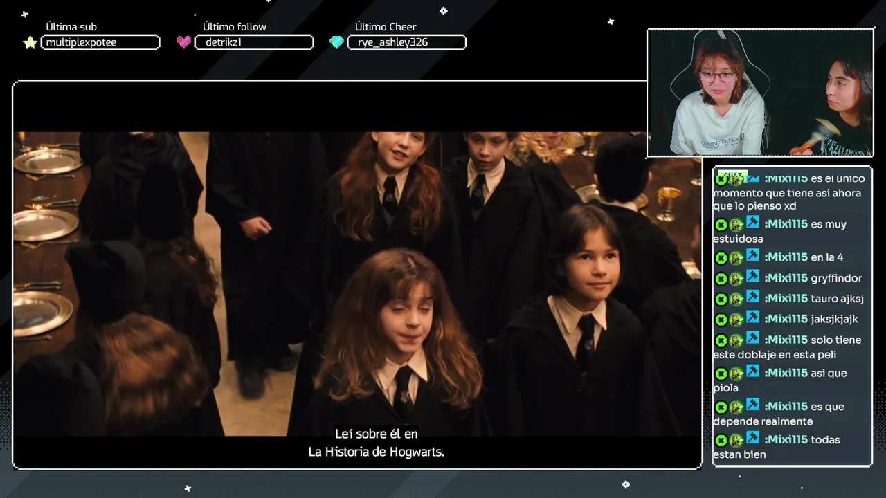Click the pink pixel heart icon beside Último follow
886x498 pixels.
183,42
